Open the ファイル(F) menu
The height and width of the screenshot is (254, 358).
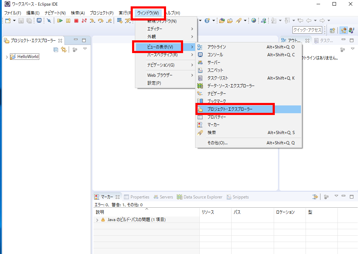(x=13, y=13)
